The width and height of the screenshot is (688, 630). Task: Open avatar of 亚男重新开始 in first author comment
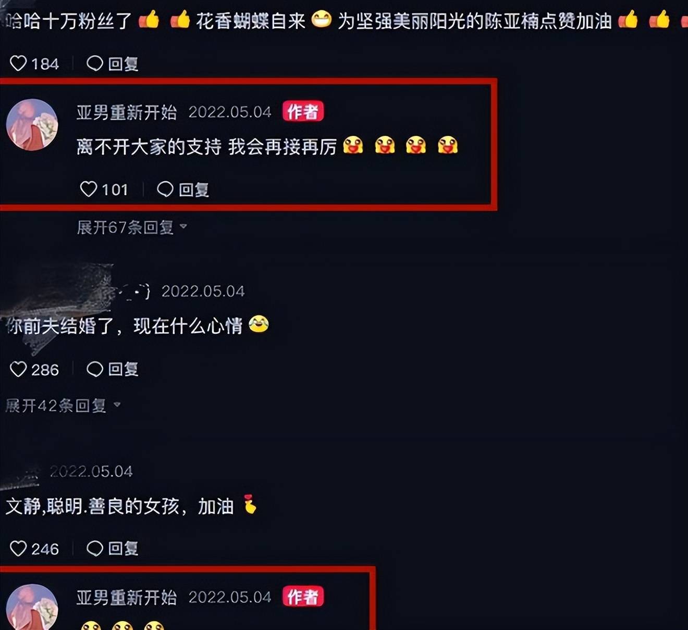(x=32, y=125)
